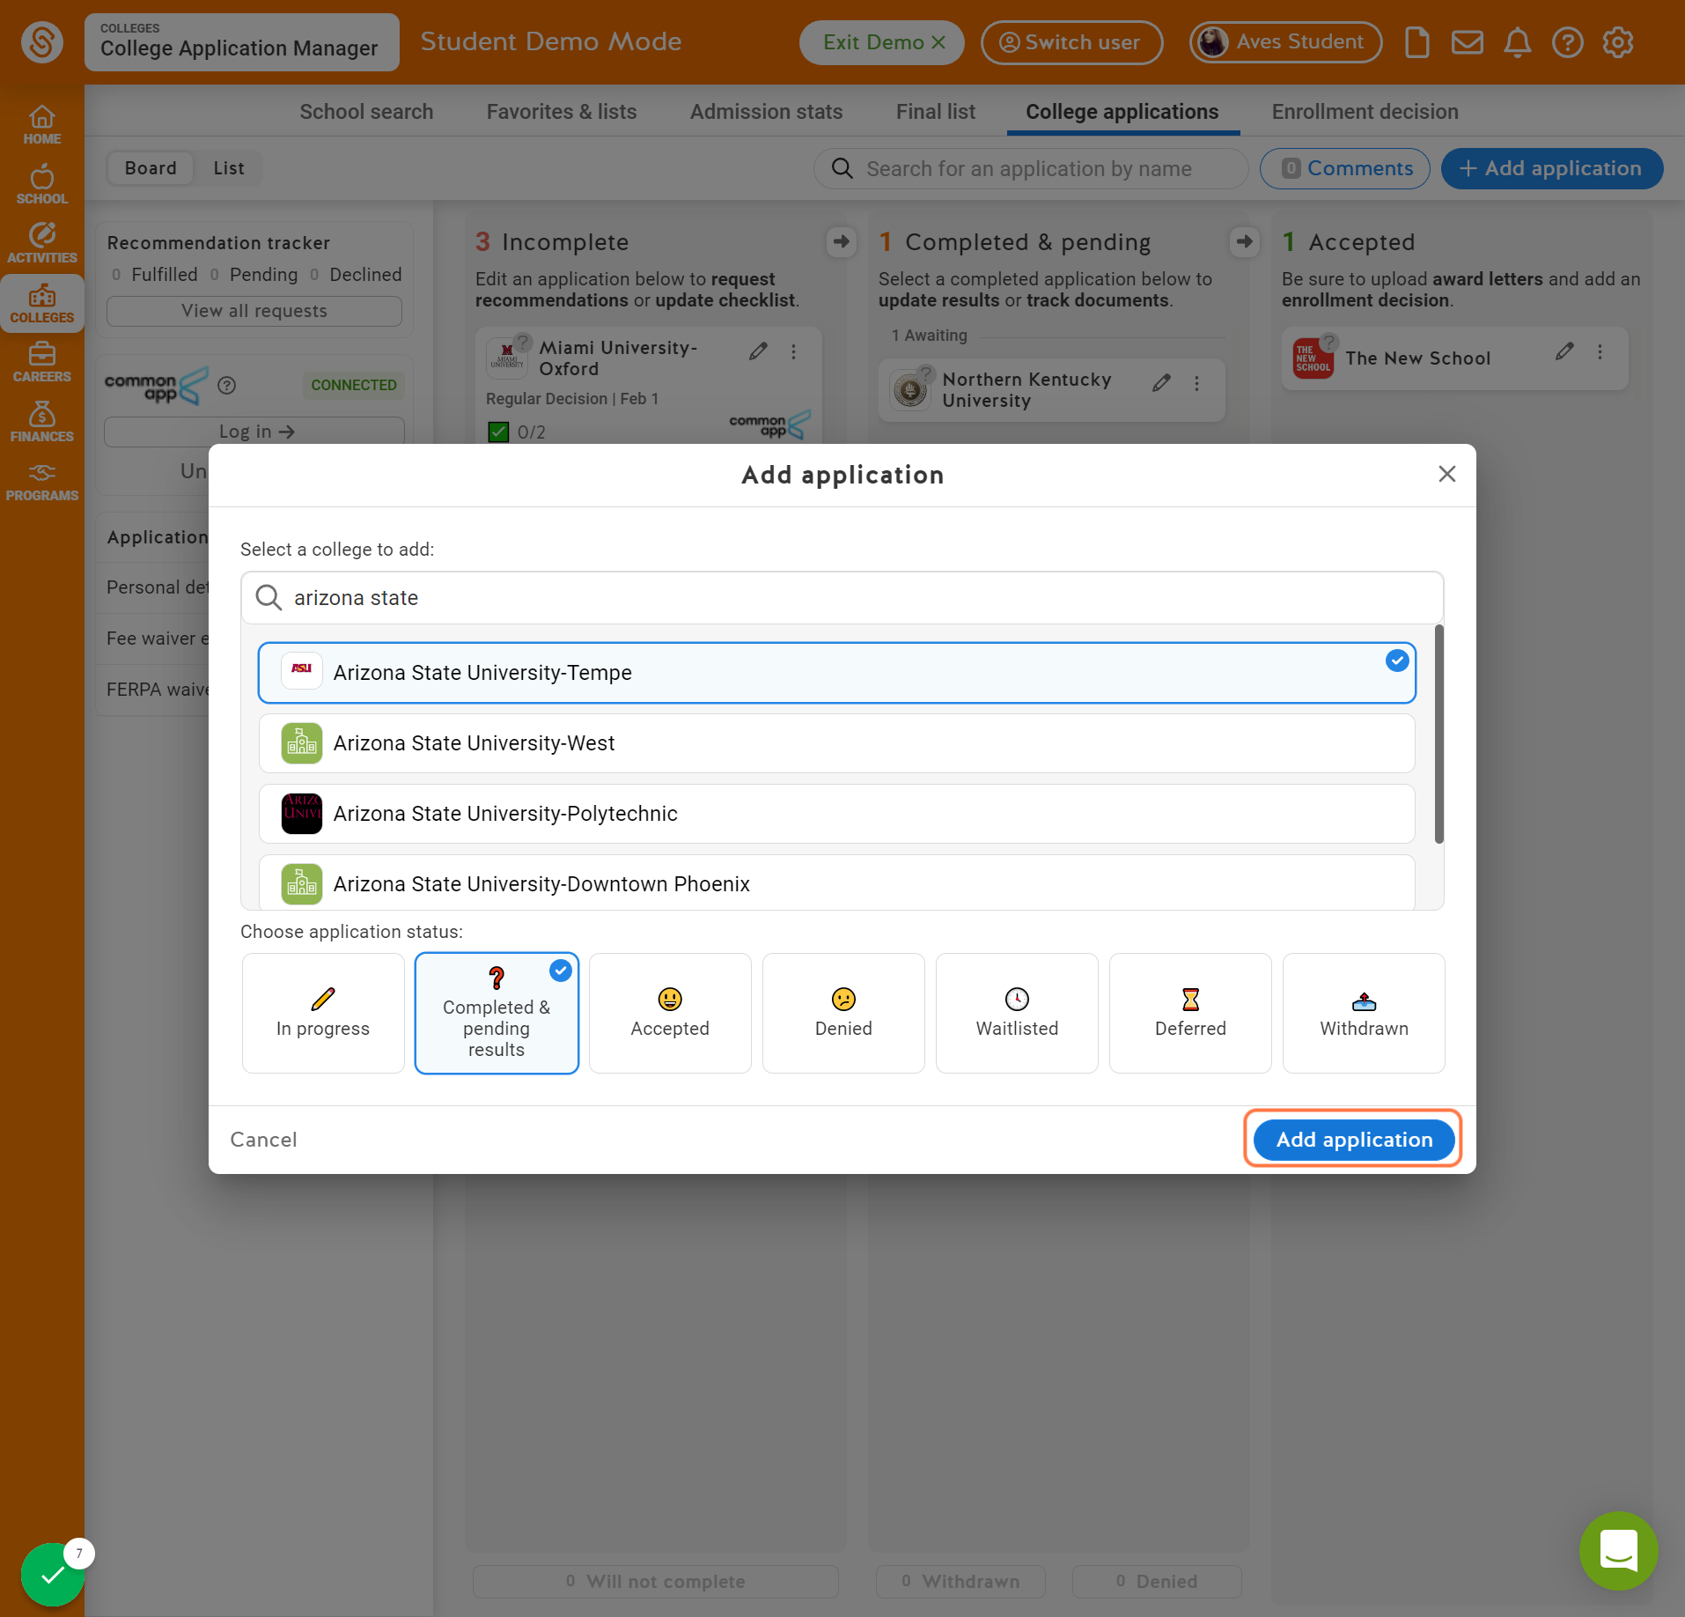The width and height of the screenshot is (1685, 1617).
Task: Open the School sidebar section
Action: click(x=41, y=185)
